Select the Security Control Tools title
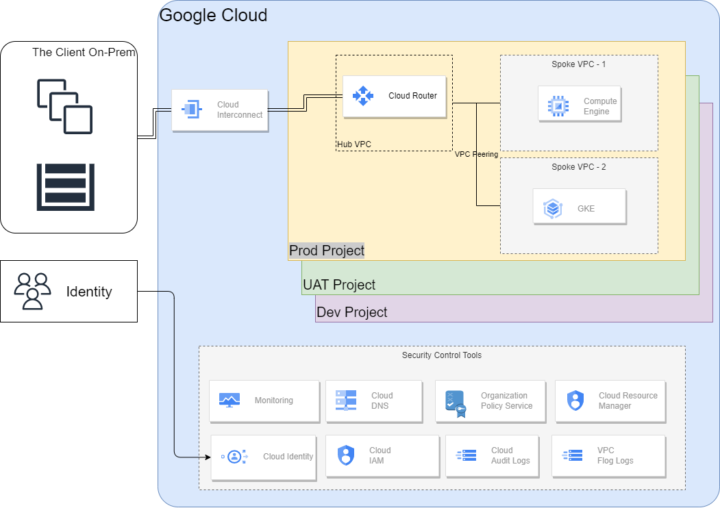Screen dimensions: 720x508 (441, 355)
